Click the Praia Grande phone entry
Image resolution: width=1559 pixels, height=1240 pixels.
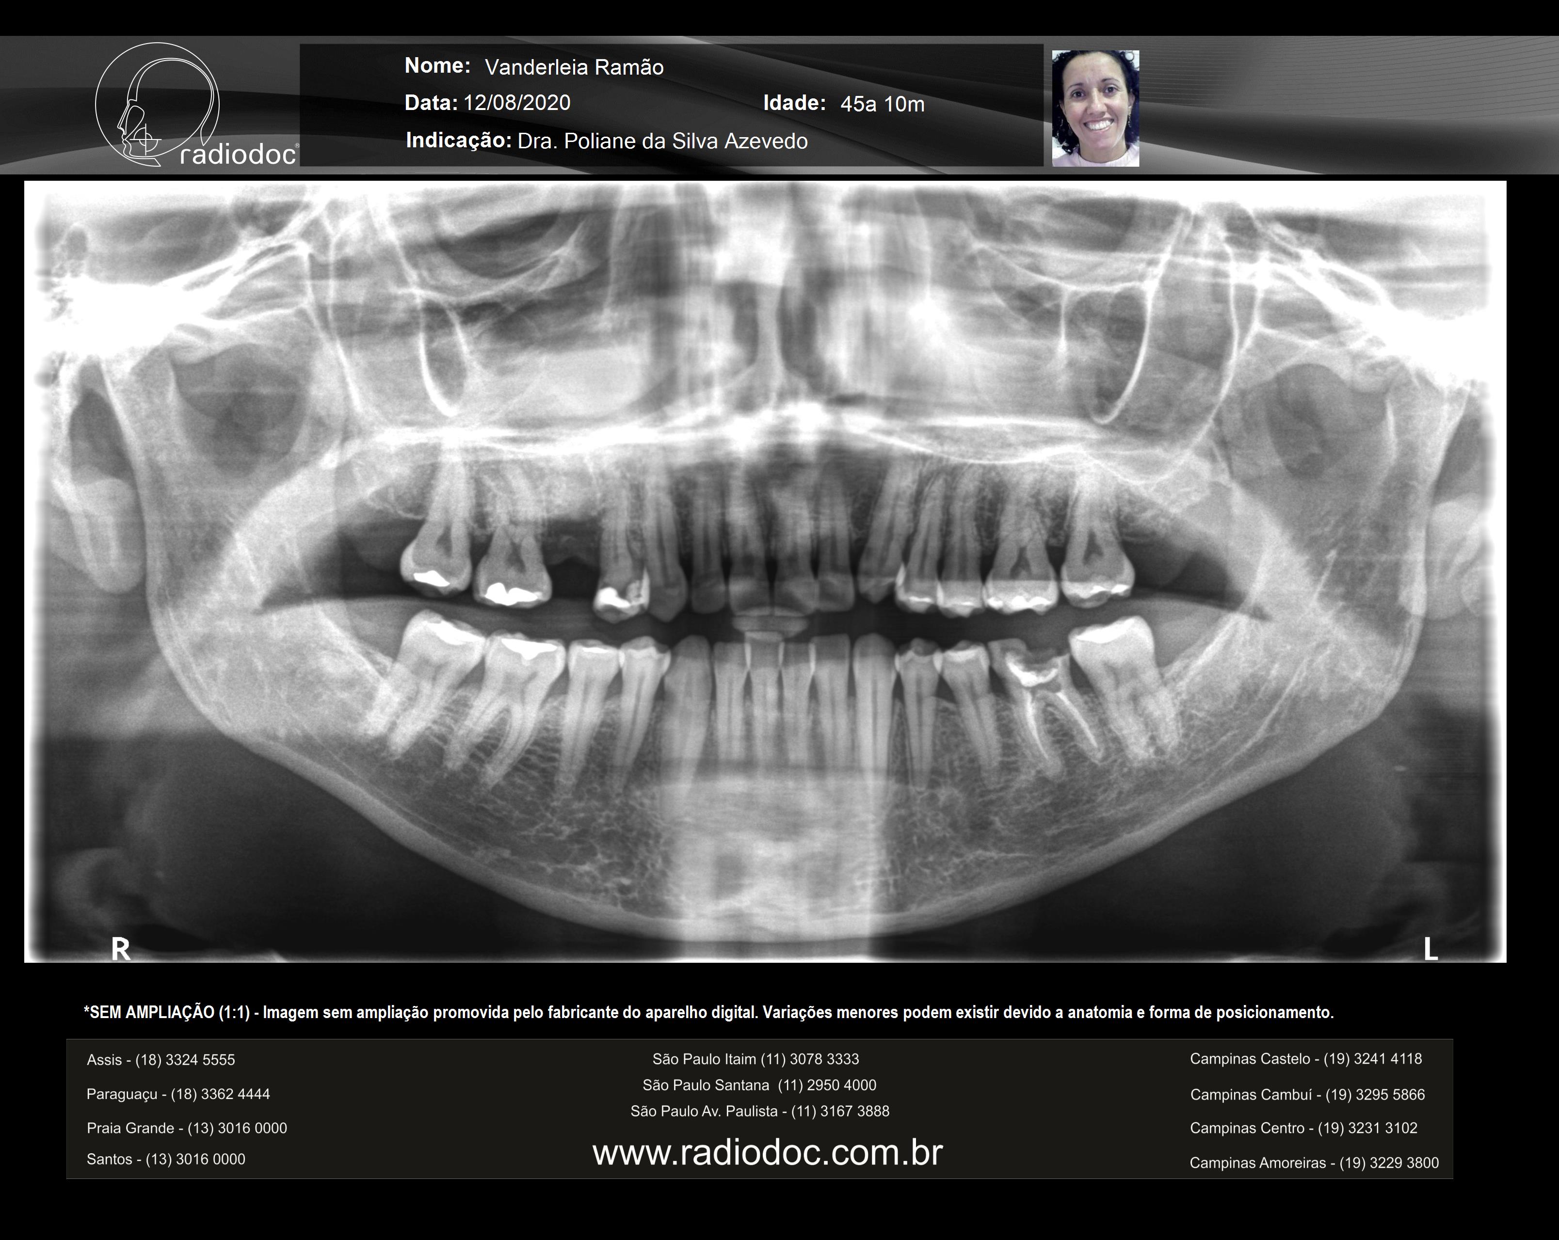(x=187, y=1128)
